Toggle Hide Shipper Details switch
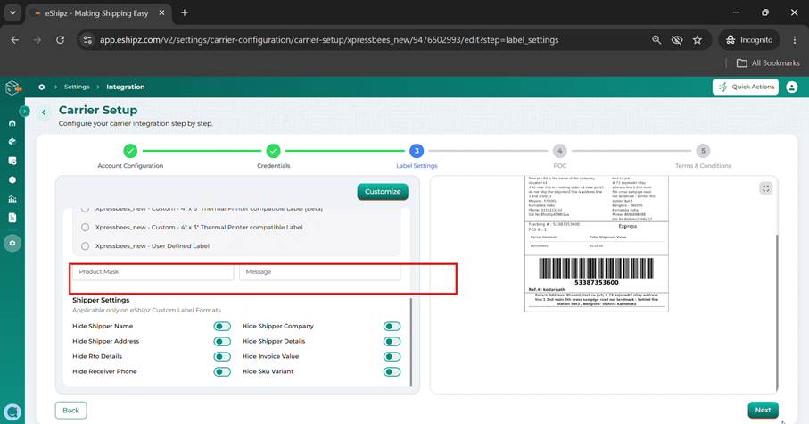Screen dimensions: 809x424 click(392, 341)
